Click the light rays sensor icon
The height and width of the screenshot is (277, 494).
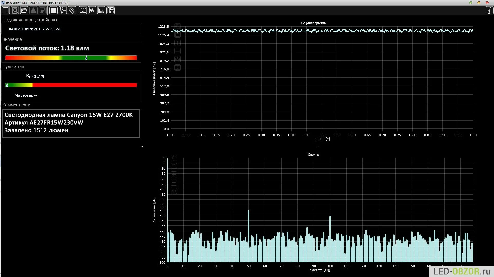click(x=72, y=11)
